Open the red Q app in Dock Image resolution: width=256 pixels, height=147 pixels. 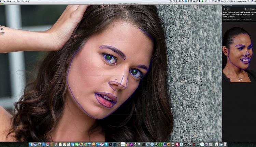[x=177, y=144]
